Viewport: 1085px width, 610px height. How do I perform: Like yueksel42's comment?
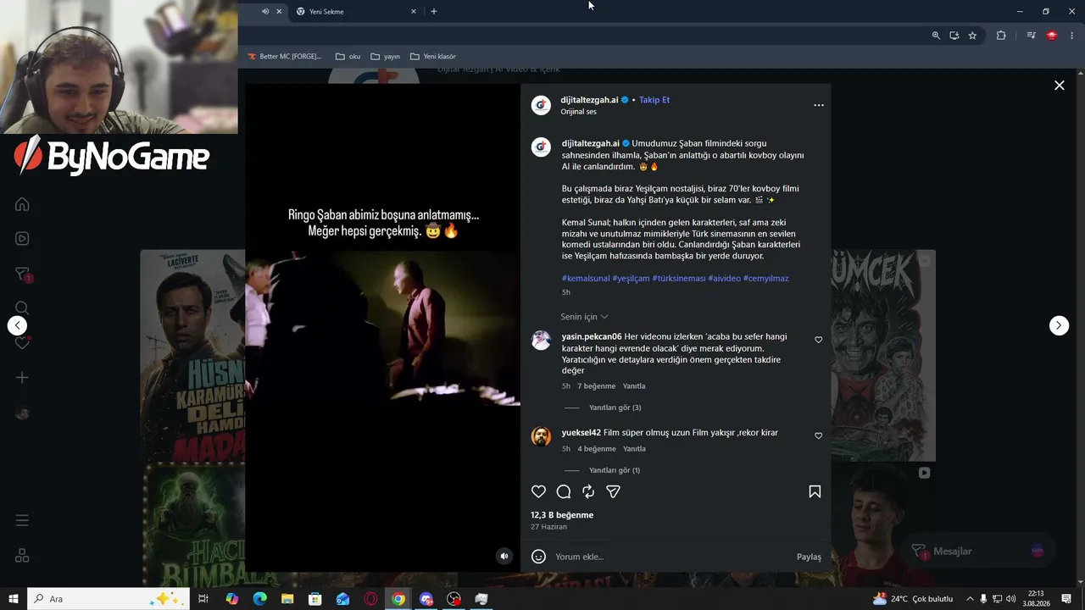[x=818, y=435]
